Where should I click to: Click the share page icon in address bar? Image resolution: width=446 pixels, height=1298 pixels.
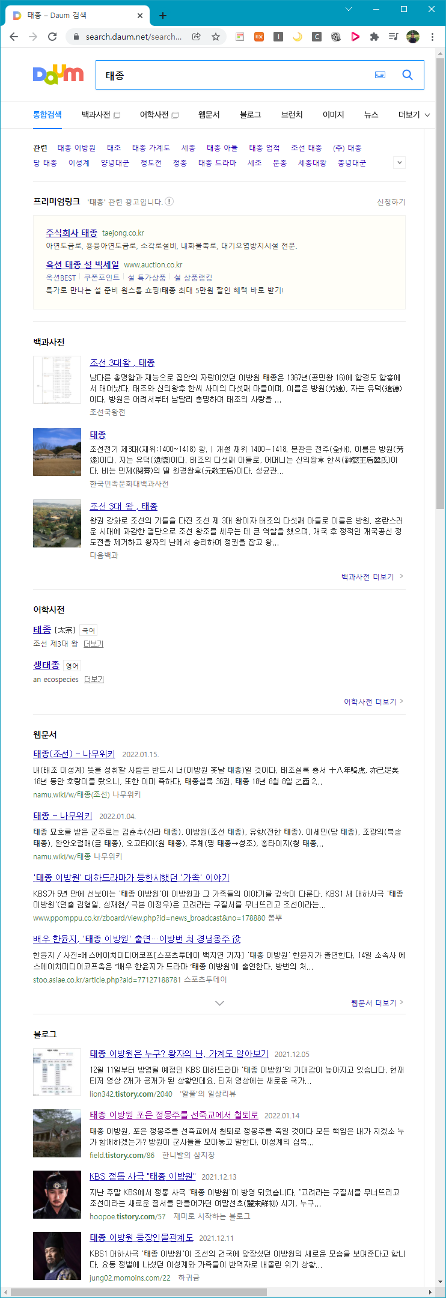click(196, 37)
